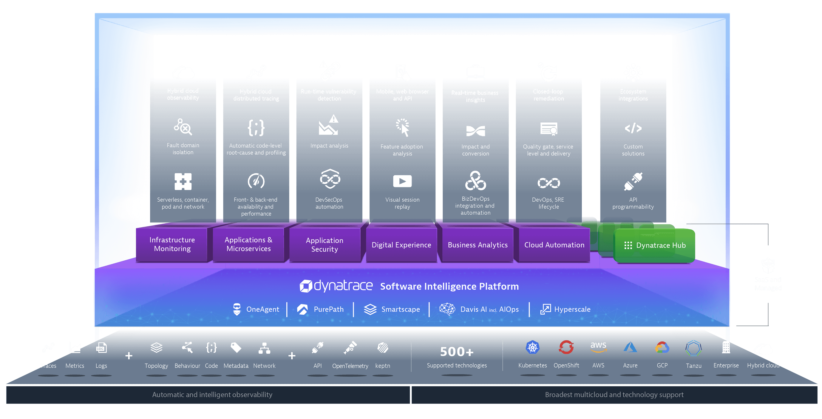This screenshot has width=822, height=419.
Task: Click the Davis AI label
Action: [x=473, y=309]
